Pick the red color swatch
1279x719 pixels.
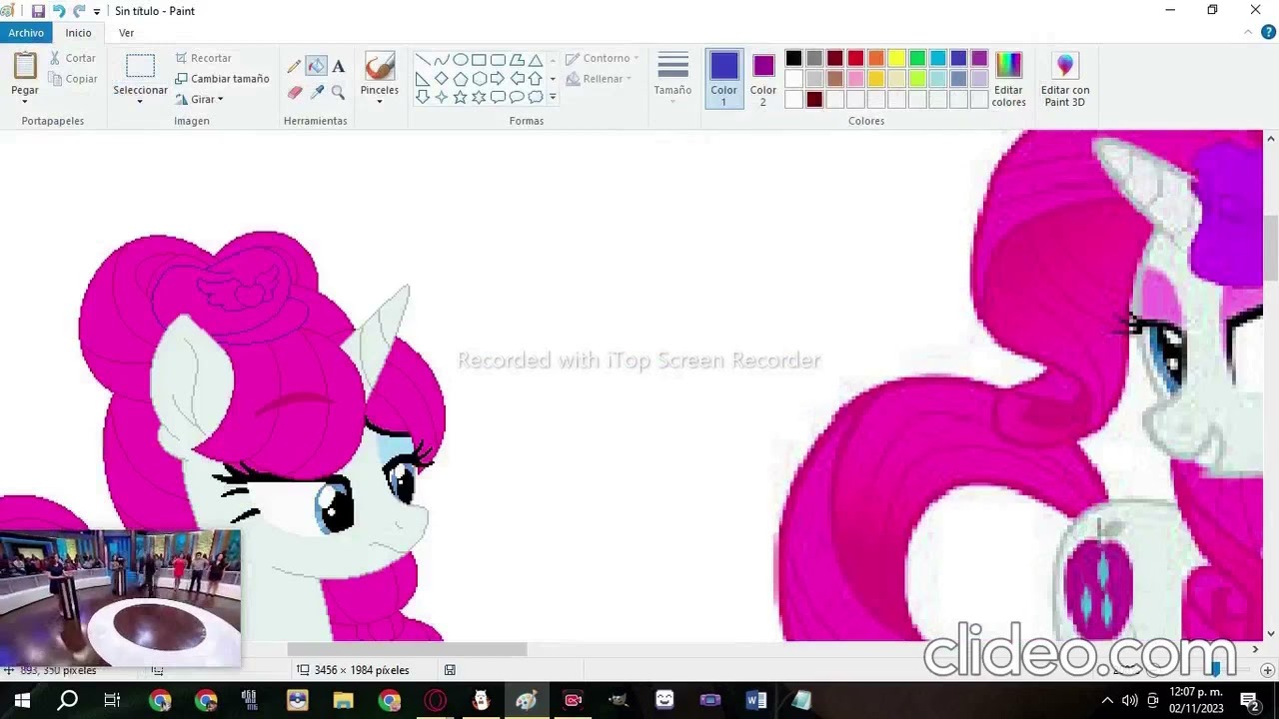(x=855, y=59)
